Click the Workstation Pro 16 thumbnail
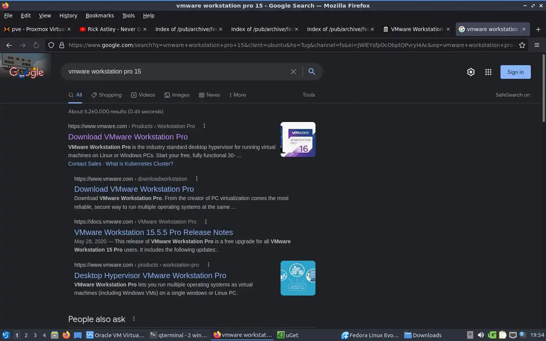This screenshot has width=546, height=341. point(298,139)
